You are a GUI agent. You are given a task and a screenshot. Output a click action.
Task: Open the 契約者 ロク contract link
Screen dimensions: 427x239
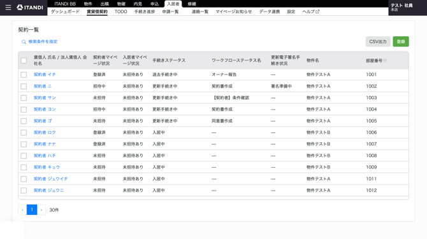point(45,132)
